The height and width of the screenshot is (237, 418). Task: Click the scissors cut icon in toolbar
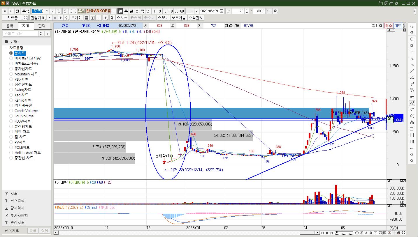pos(112,18)
